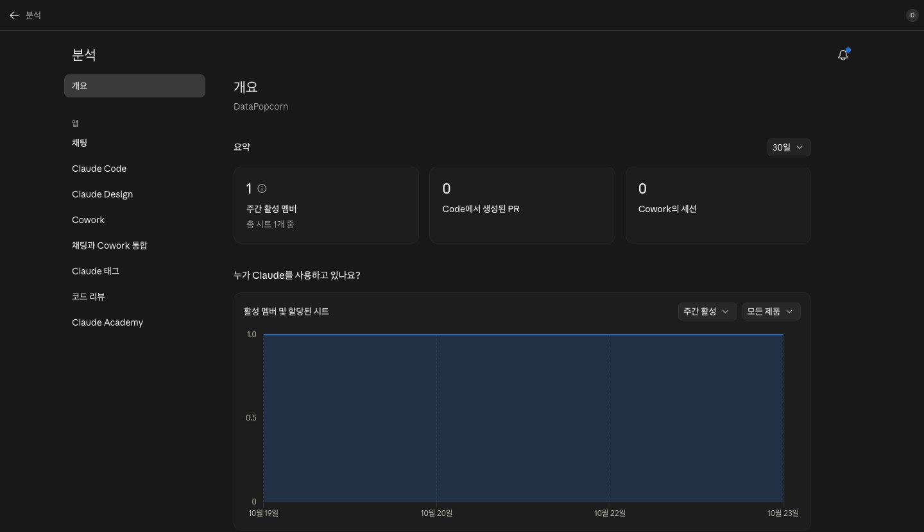Click the 누가 Claude를 사용하고 있나요? heading
This screenshot has height=532, width=924.
(x=296, y=276)
